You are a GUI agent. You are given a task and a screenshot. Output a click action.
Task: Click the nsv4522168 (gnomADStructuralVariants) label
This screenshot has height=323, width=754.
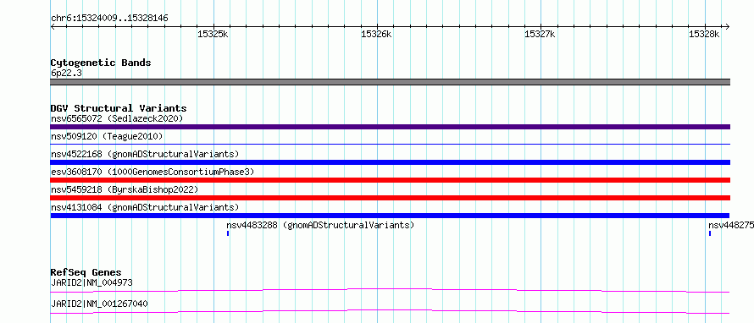point(145,154)
